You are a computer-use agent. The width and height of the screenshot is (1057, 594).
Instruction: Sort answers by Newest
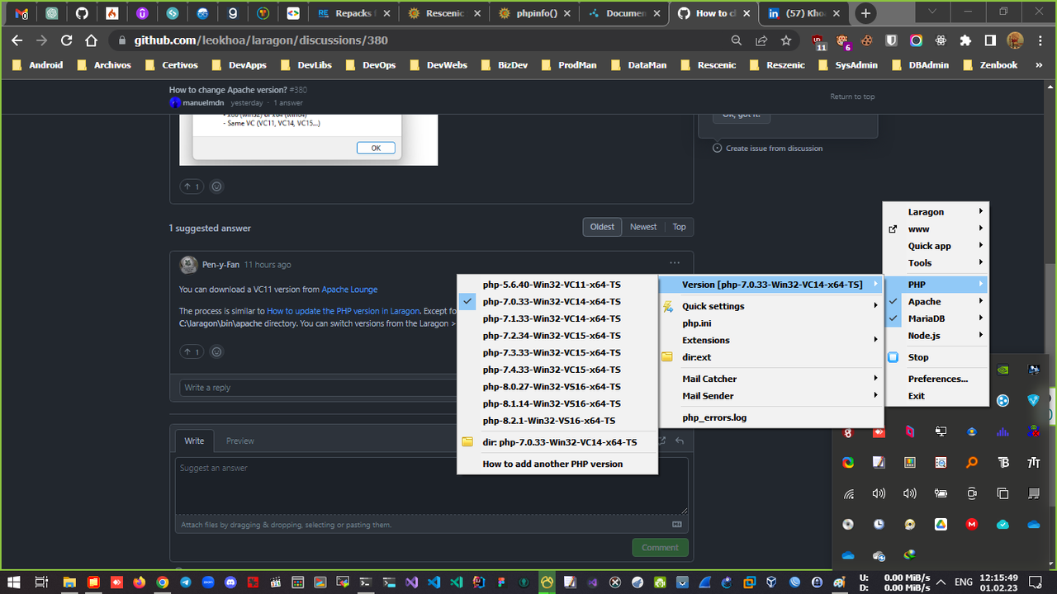(x=643, y=227)
